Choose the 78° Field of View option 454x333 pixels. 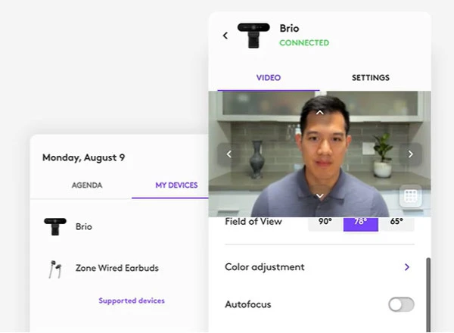pyautogui.click(x=361, y=223)
